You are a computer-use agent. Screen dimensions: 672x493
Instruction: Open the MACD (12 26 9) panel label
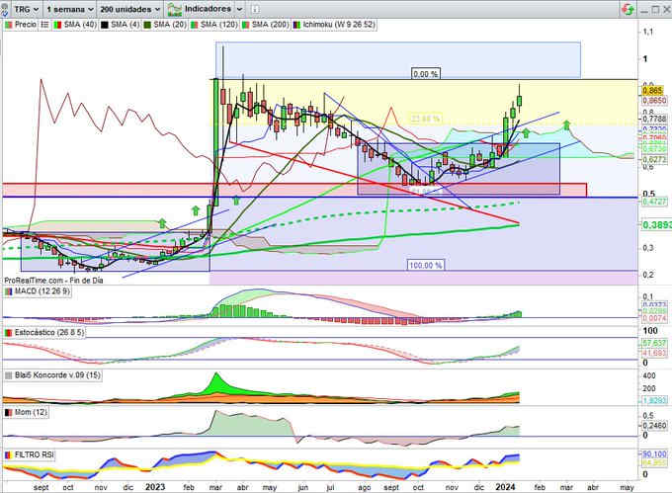42,291
